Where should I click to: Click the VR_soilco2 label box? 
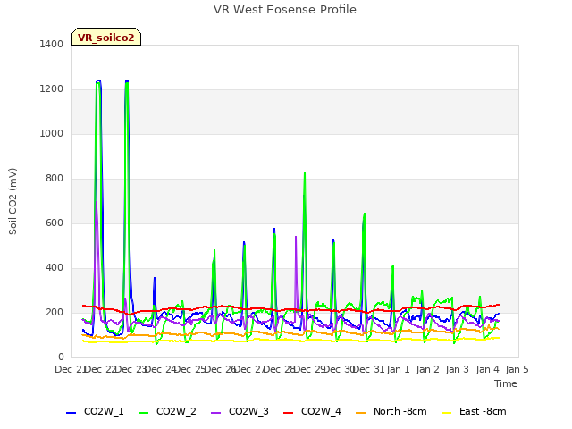click(x=106, y=37)
